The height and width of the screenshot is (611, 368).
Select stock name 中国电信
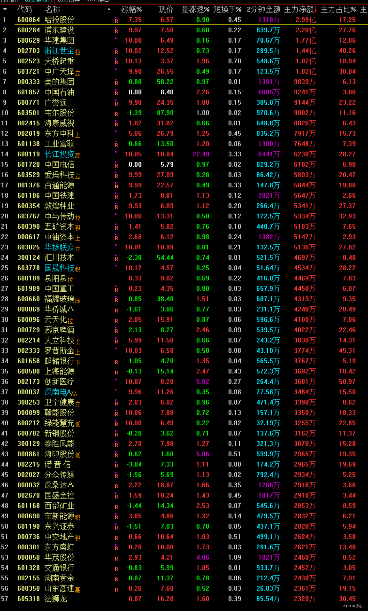pyautogui.click(x=59, y=164)
